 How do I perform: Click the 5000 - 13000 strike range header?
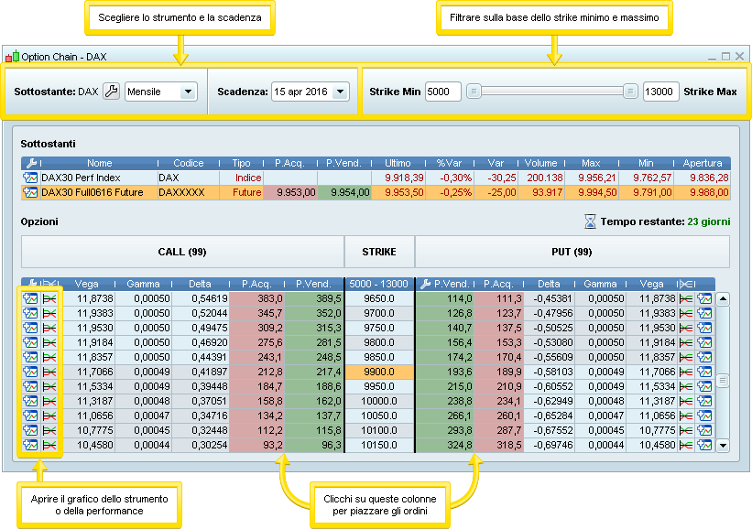coord(379,284)
